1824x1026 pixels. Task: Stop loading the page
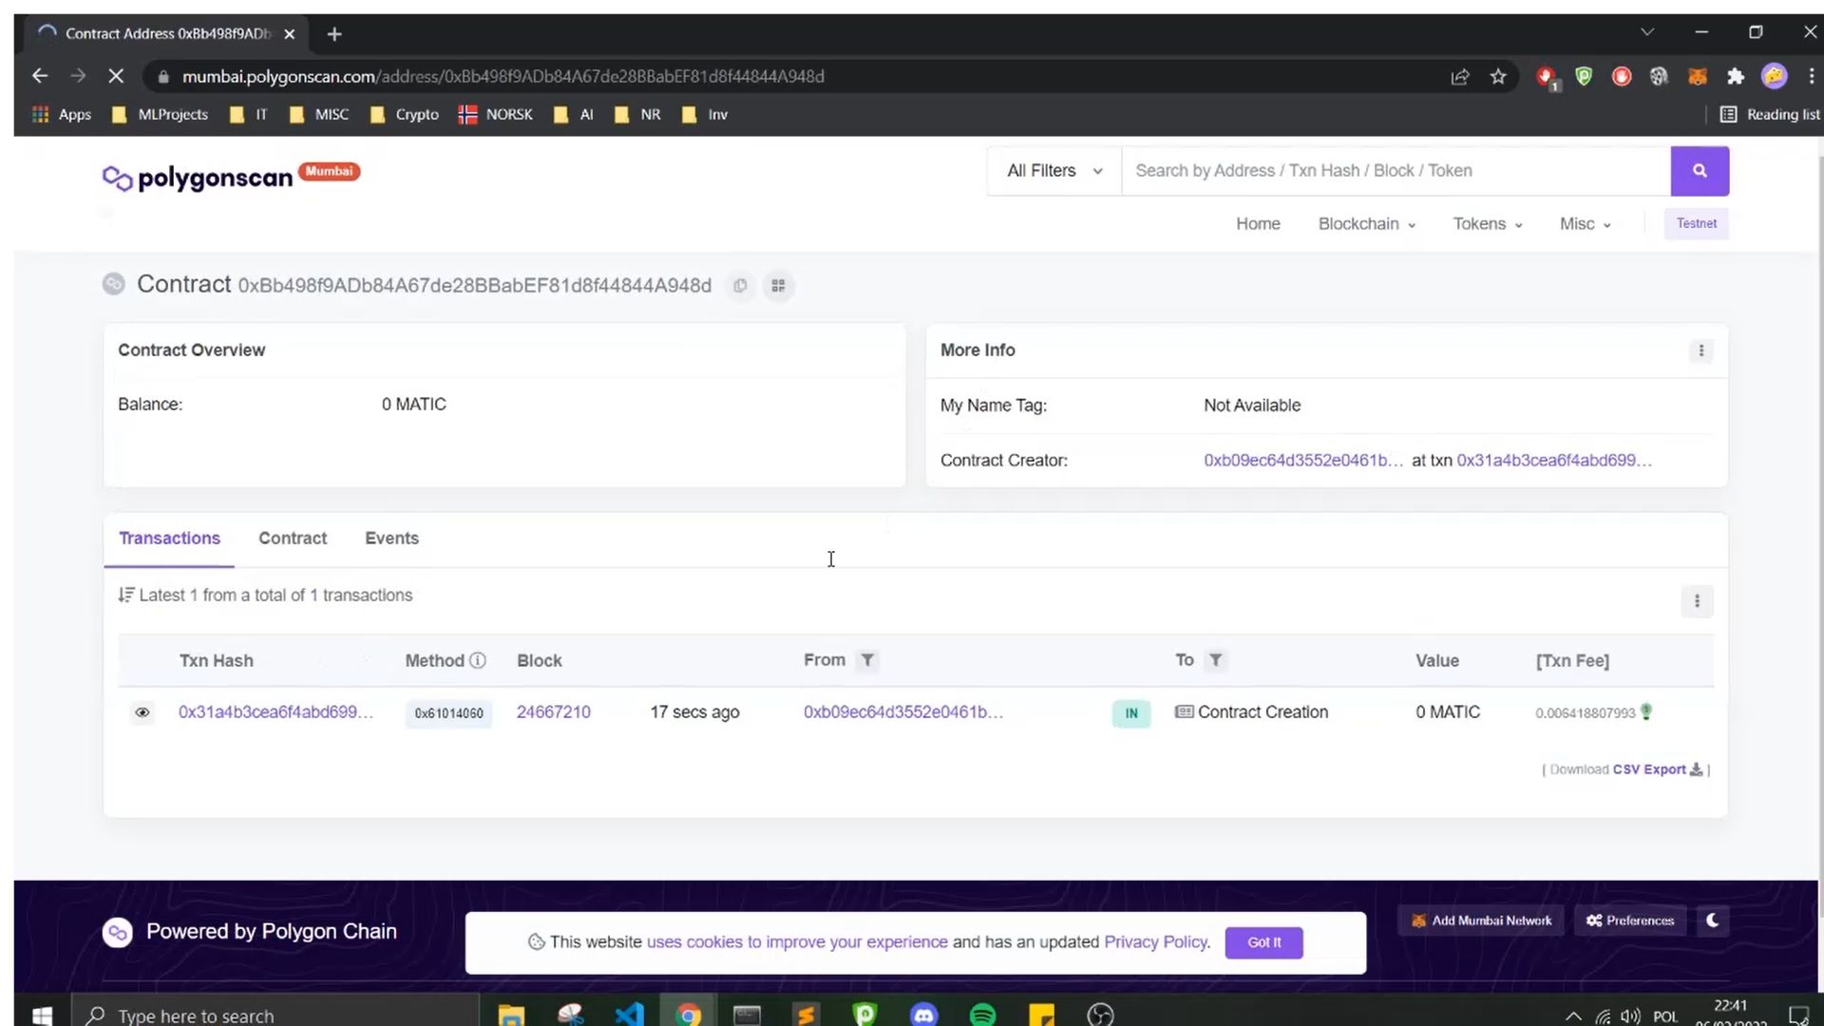116,76
